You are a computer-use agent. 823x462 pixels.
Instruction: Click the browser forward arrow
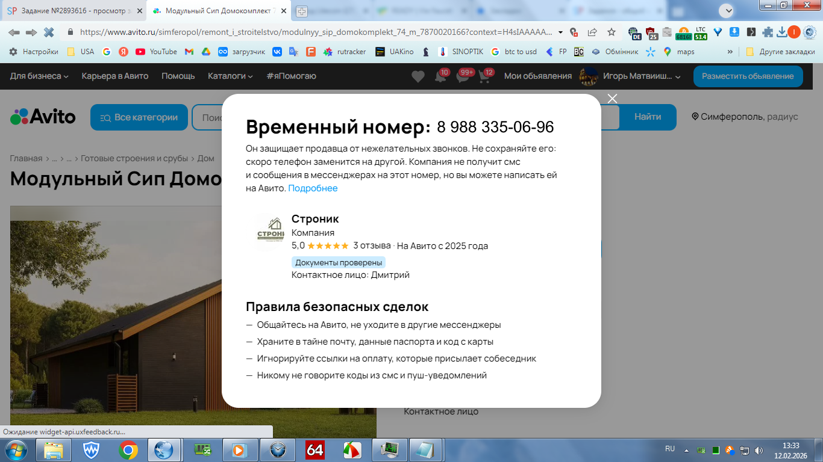point(31,32)
